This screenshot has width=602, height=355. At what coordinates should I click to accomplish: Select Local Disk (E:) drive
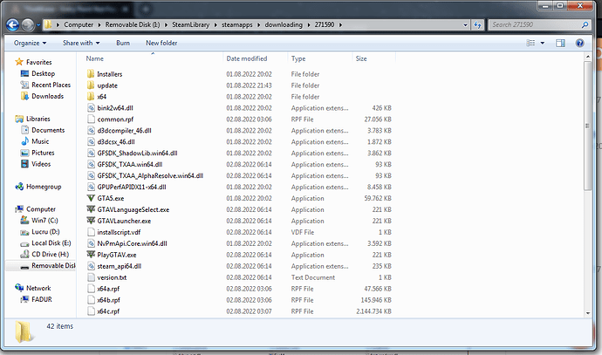point(51,243)
